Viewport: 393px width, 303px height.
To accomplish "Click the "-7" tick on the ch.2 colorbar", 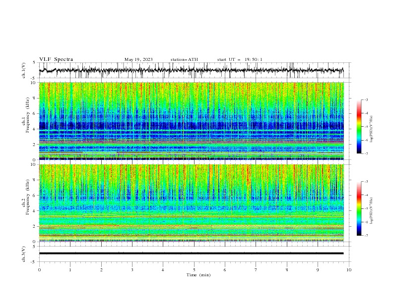I will (366, 236).
